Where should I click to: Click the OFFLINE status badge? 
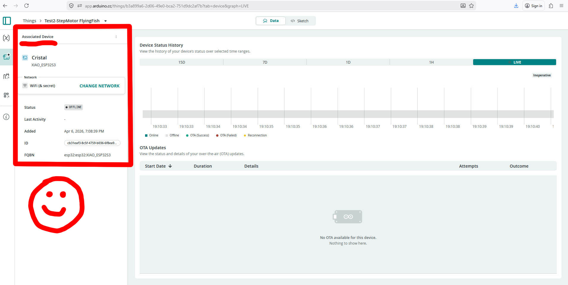pos(73,107)
